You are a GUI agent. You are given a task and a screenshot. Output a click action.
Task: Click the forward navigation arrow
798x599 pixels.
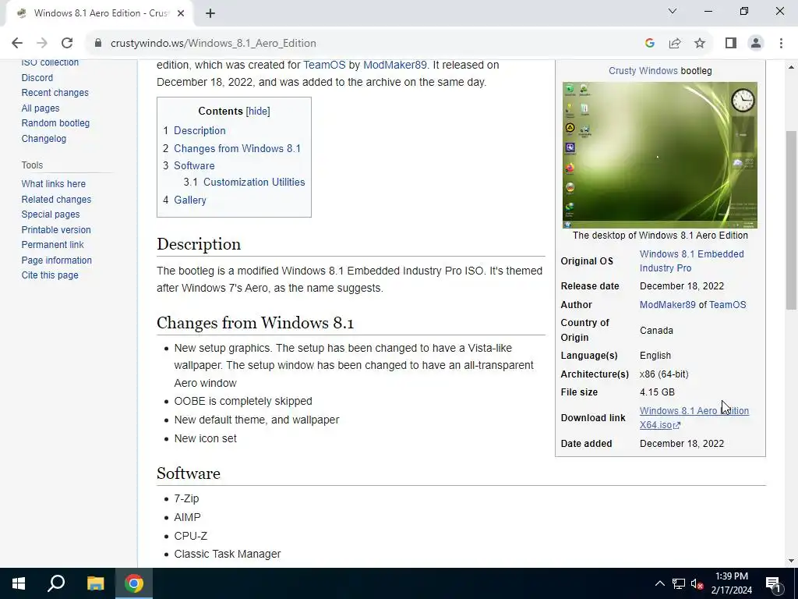click(x=42, y=44)
